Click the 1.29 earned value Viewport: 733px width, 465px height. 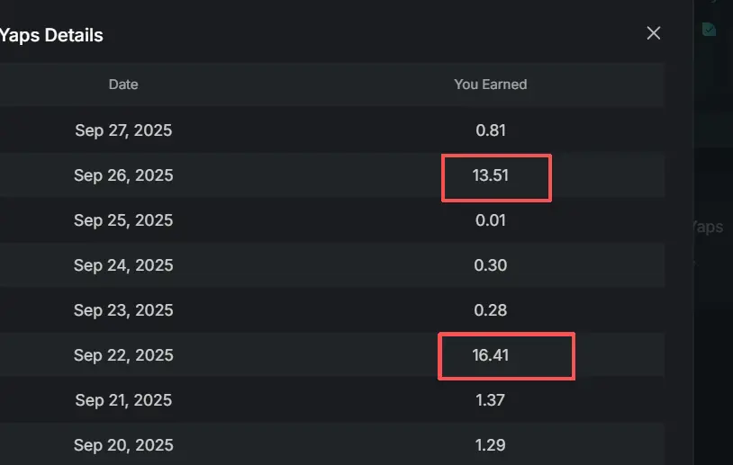(491, 445)
